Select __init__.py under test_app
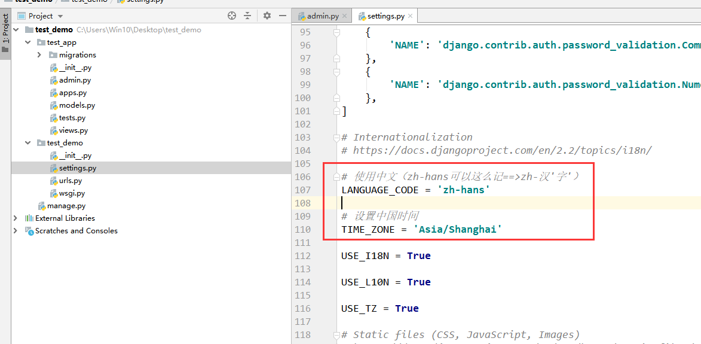This screenshot has height=344, width=701. [75, 68]
